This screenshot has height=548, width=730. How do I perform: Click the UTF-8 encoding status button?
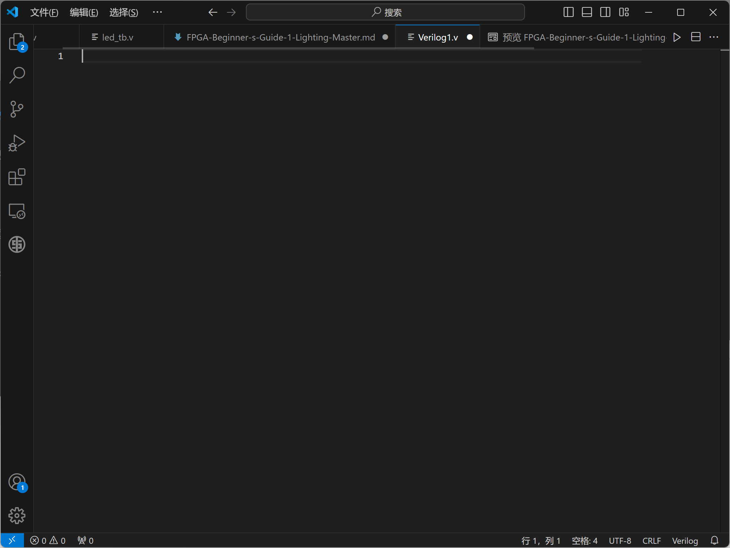coord(620,541)
